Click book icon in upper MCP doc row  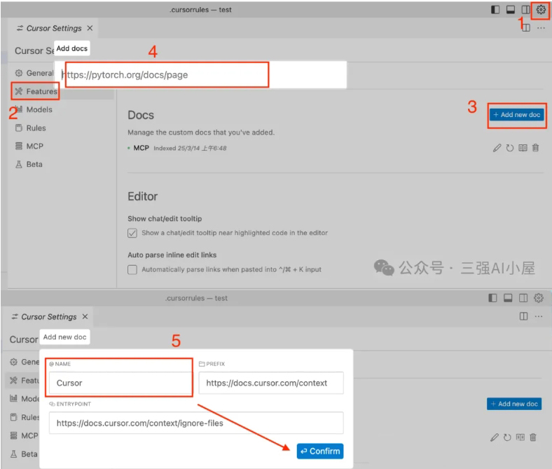[x=522, y=149]
